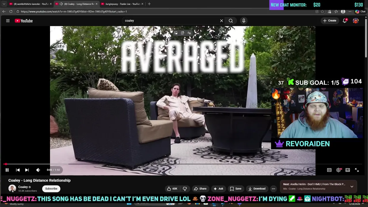Go to YouTube home via logo
Viewport: 368px width, 207px height.
[24, 21]
